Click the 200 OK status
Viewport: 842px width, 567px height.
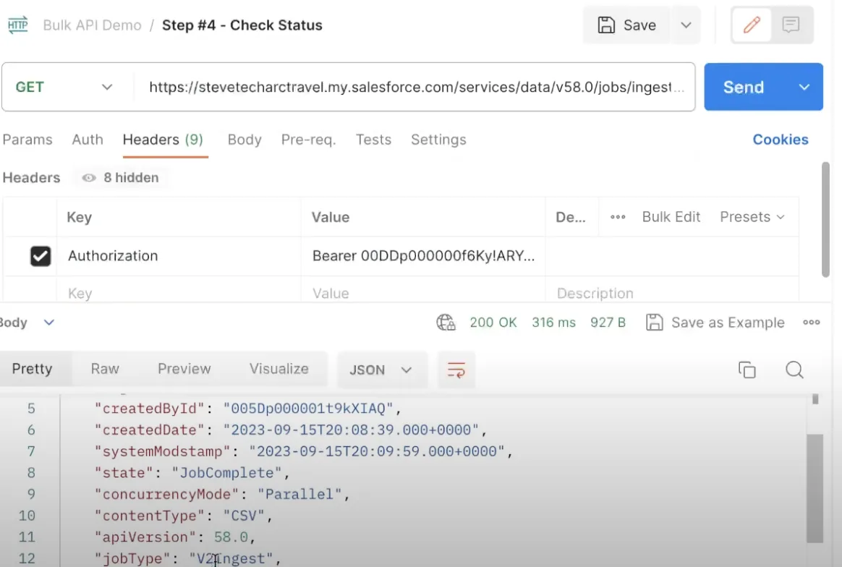point(493,322)
